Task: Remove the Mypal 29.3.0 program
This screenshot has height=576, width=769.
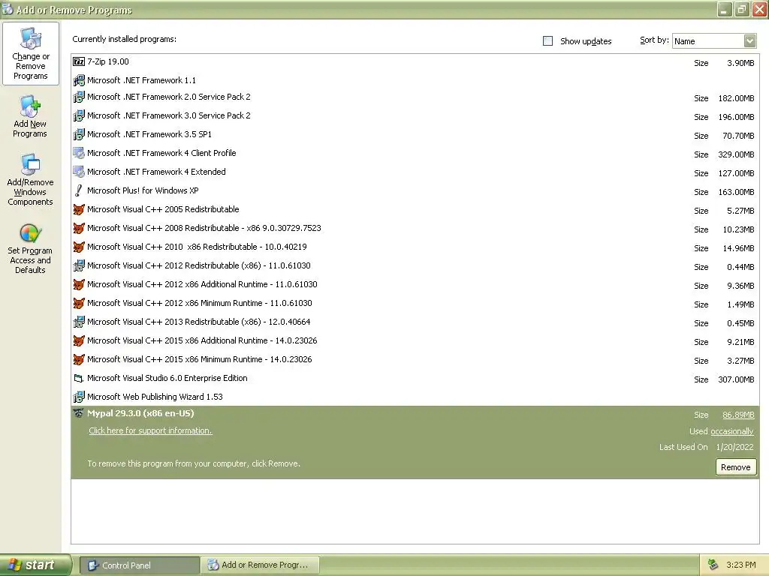Action: point(736,467)
